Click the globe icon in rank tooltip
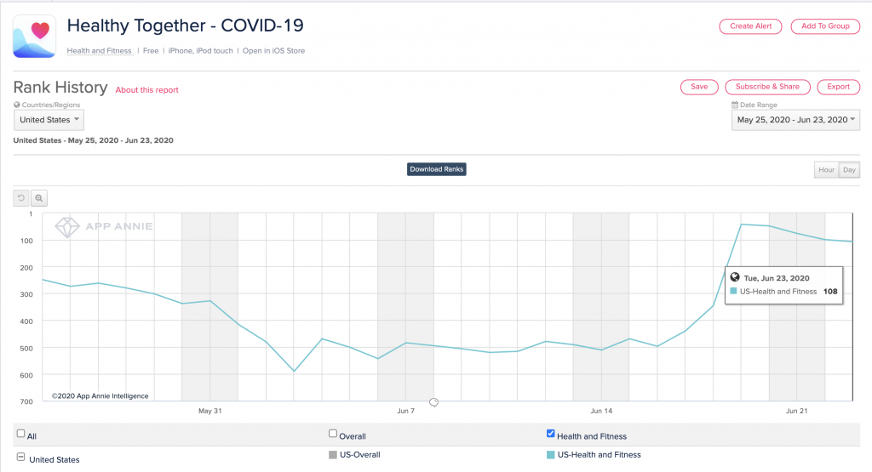The height and width of the screenshot is (472, 872). pos(735,277)
